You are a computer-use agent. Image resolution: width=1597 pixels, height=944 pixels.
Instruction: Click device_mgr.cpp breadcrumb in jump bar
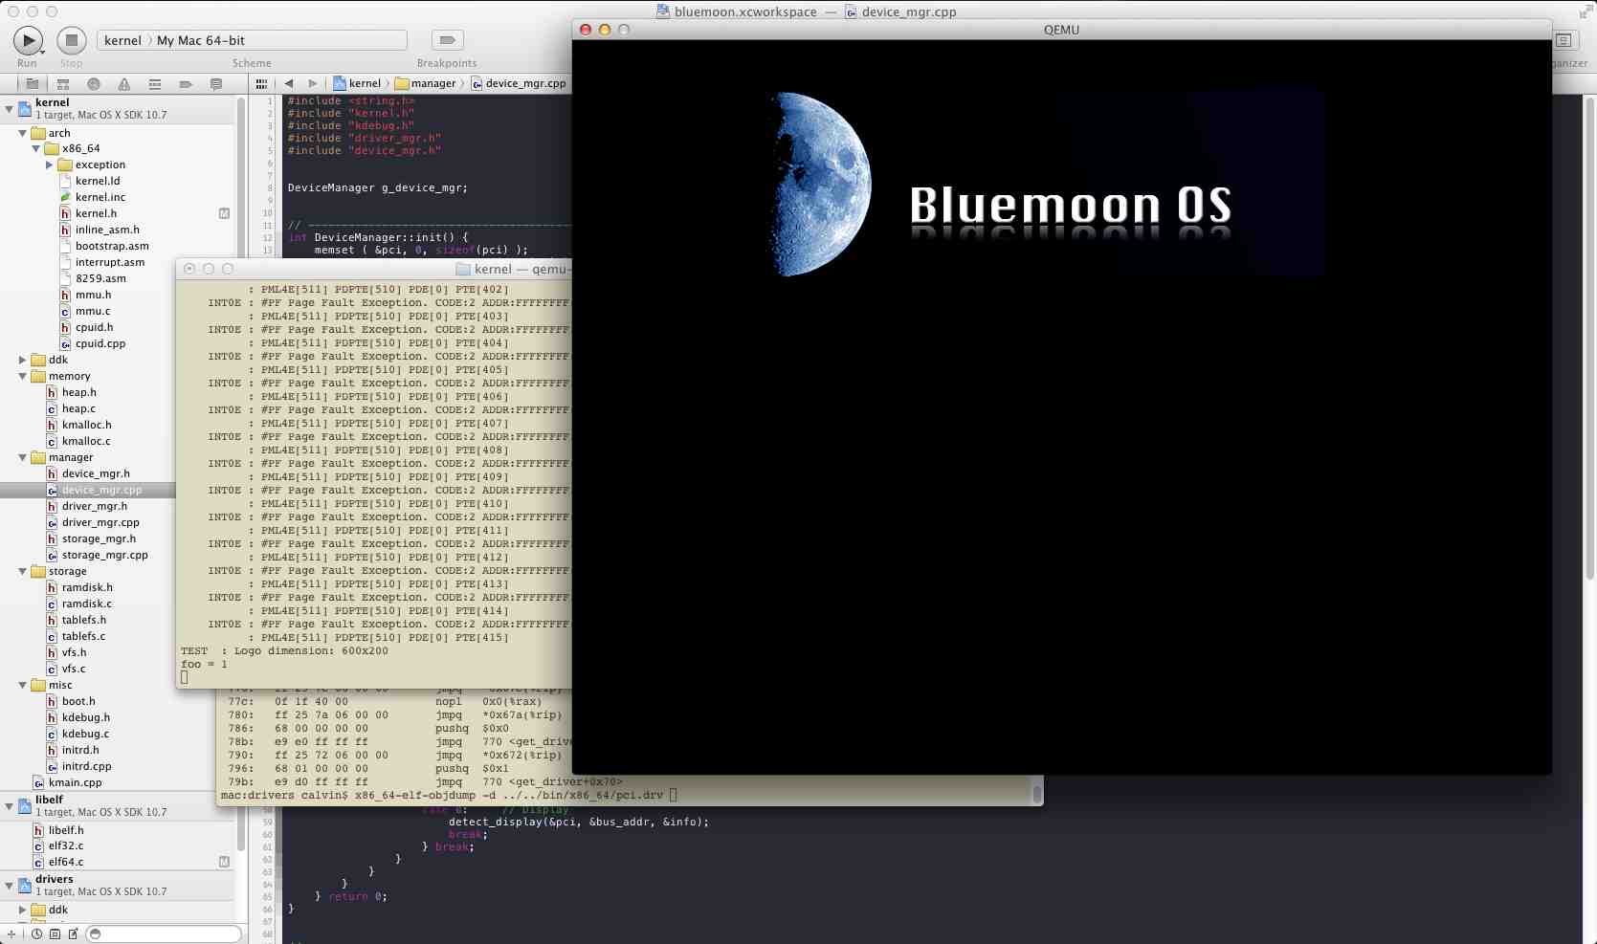[x=519, y=84]
